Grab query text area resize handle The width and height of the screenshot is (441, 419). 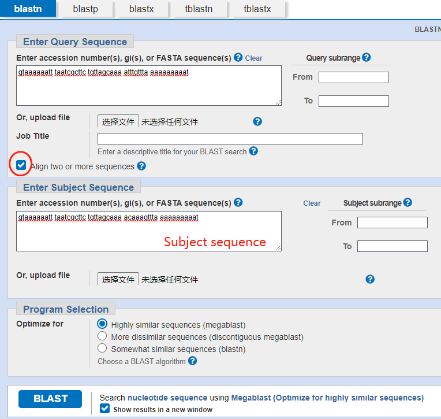pyautogui.click(x=278, y=102)
